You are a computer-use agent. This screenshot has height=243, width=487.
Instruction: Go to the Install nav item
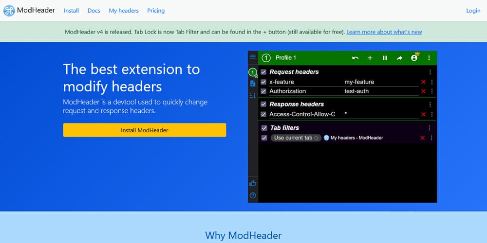(x=71, y=11)
